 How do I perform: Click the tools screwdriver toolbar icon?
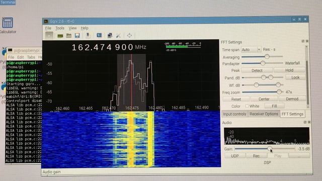tap(118, 36)
